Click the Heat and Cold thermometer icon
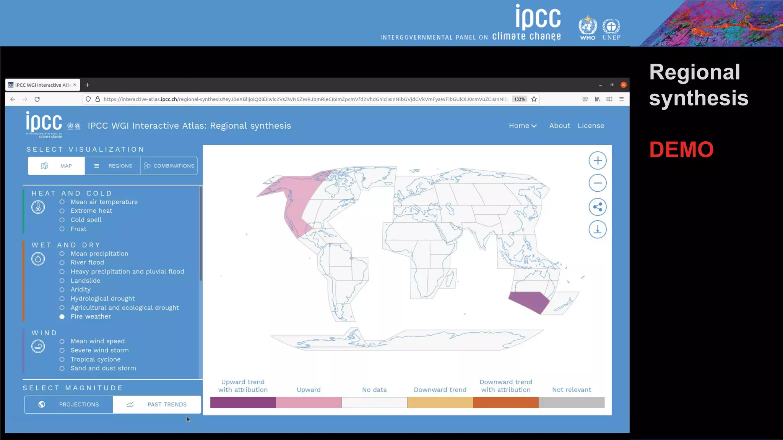The height and width of the screenshot is (440, 783). (38, 207)
